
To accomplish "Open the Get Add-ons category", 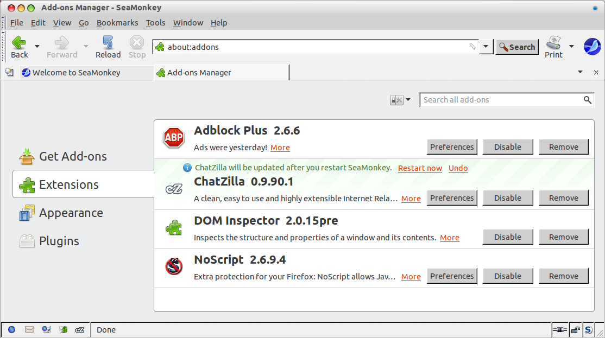I will (x=83, y=156).
